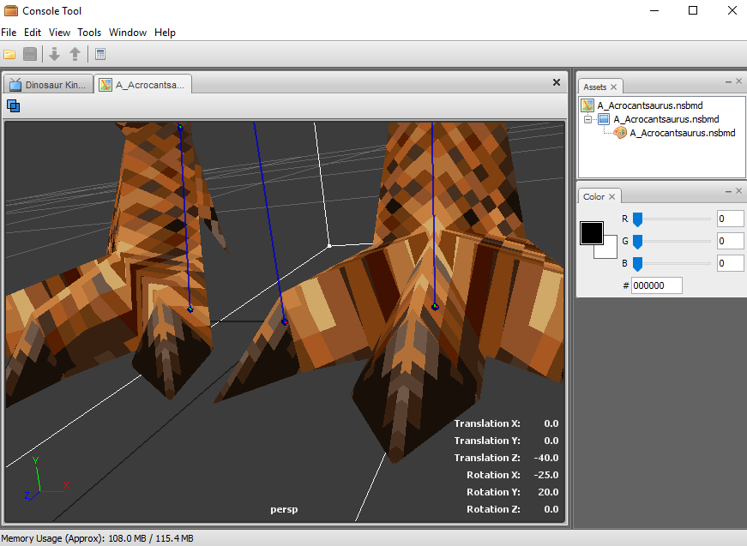
Task: Select the A_Acrocantsa... document tab
Action: click(143, 84)
